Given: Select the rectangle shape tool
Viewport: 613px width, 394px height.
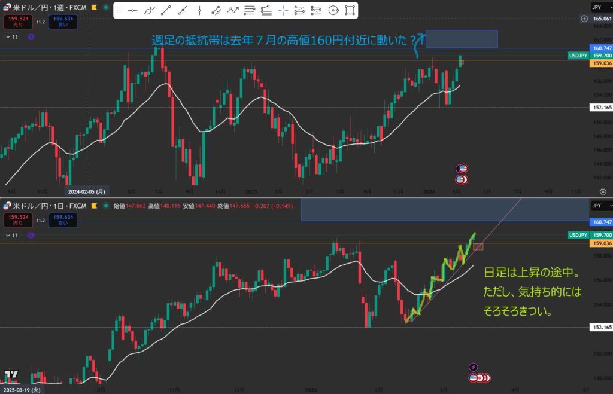Looking at the screenshot, I should click(350, 11).
